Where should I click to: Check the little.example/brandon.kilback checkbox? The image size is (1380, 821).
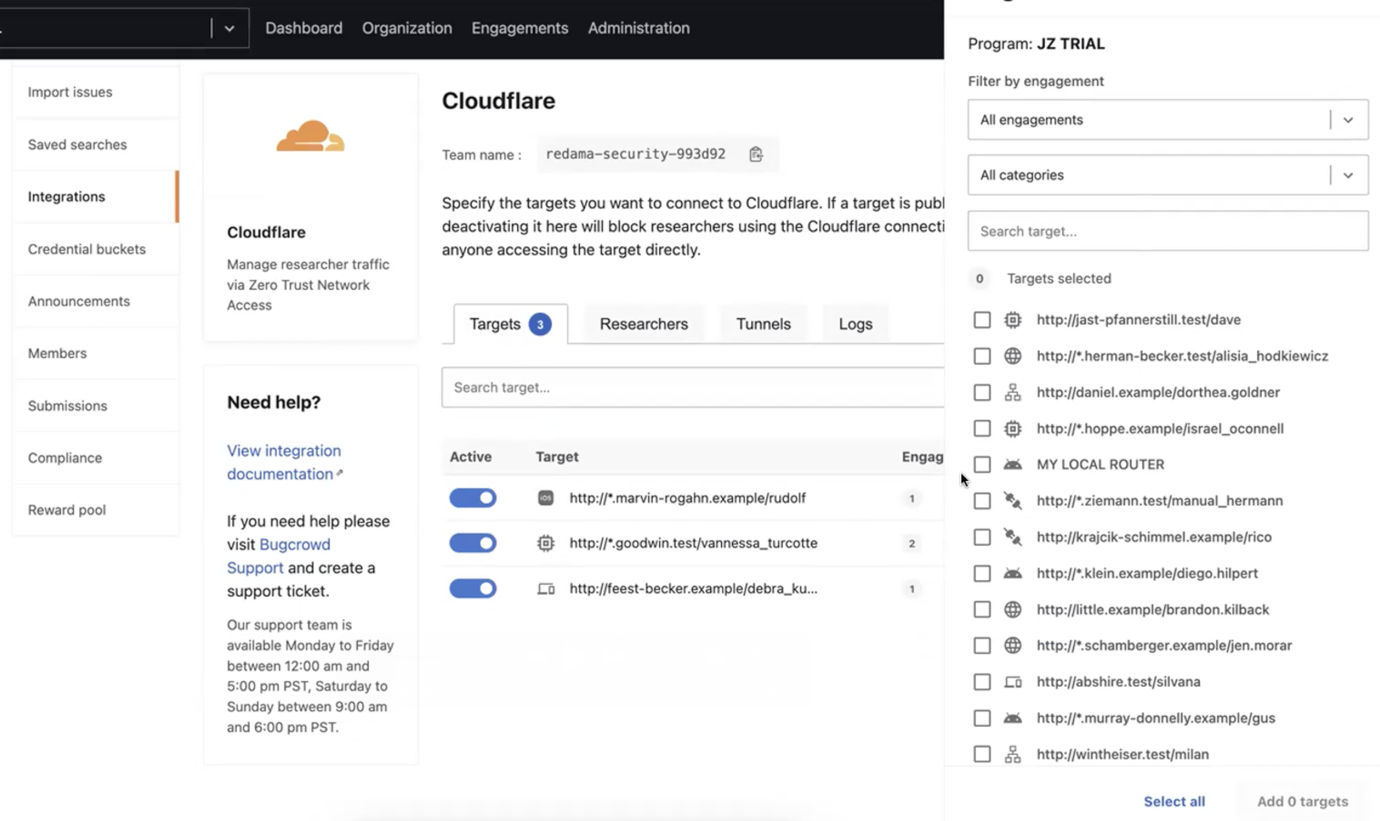pos(981,609)
